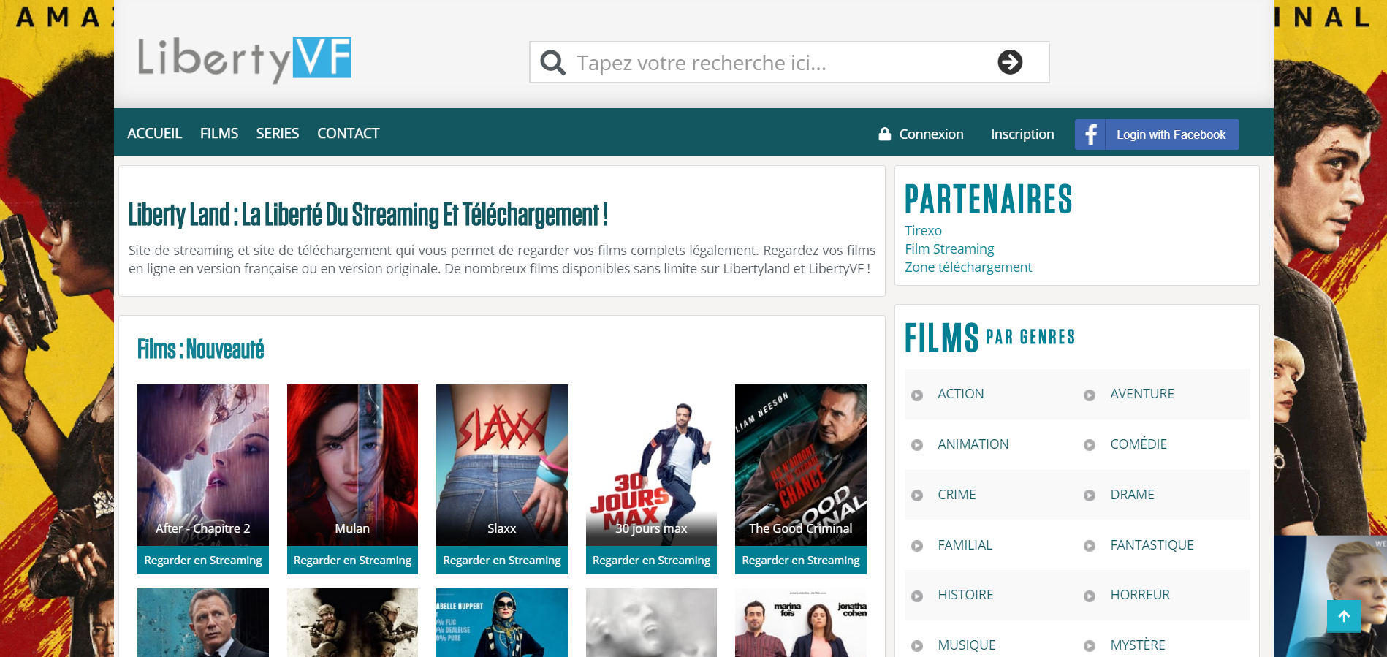1387x657 pixels.
Task: Click the Films : Nouveauté heading
Action: pos(200,349)
